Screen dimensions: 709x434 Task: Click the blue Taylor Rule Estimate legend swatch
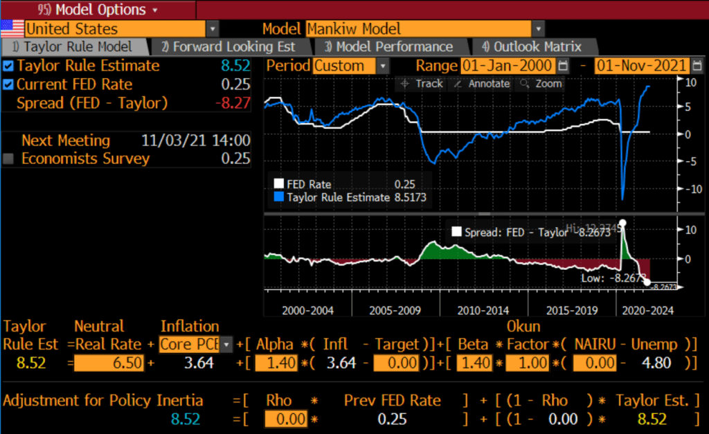(279, 197)
